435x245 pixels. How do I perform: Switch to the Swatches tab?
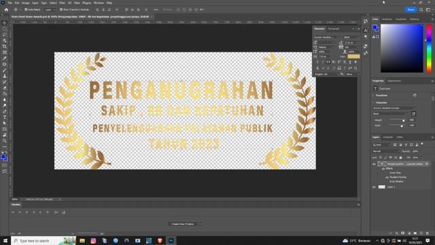(x=387, y=19)
